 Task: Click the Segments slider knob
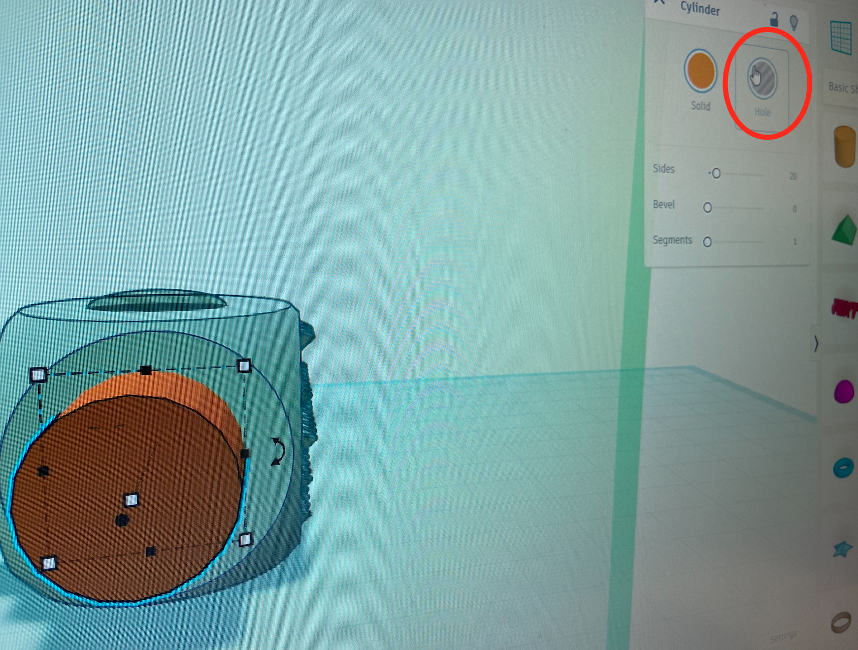coord(707,242)
